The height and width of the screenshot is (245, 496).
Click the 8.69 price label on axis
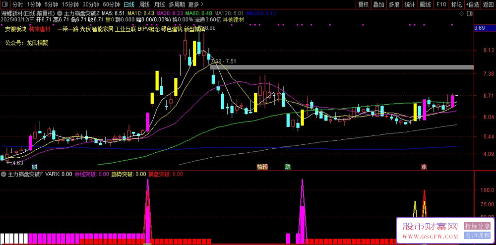[x=480, y=28]
